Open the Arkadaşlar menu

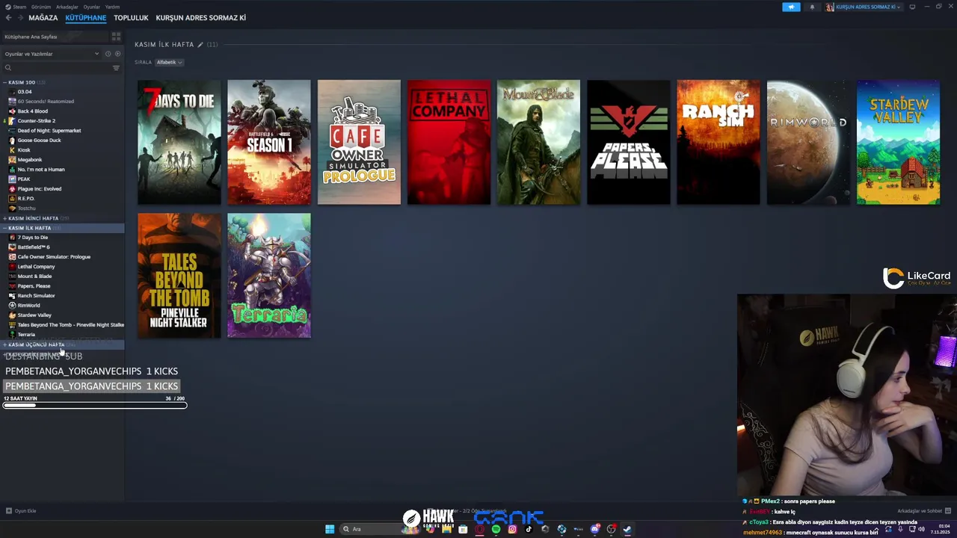click(x=67, y=7)
